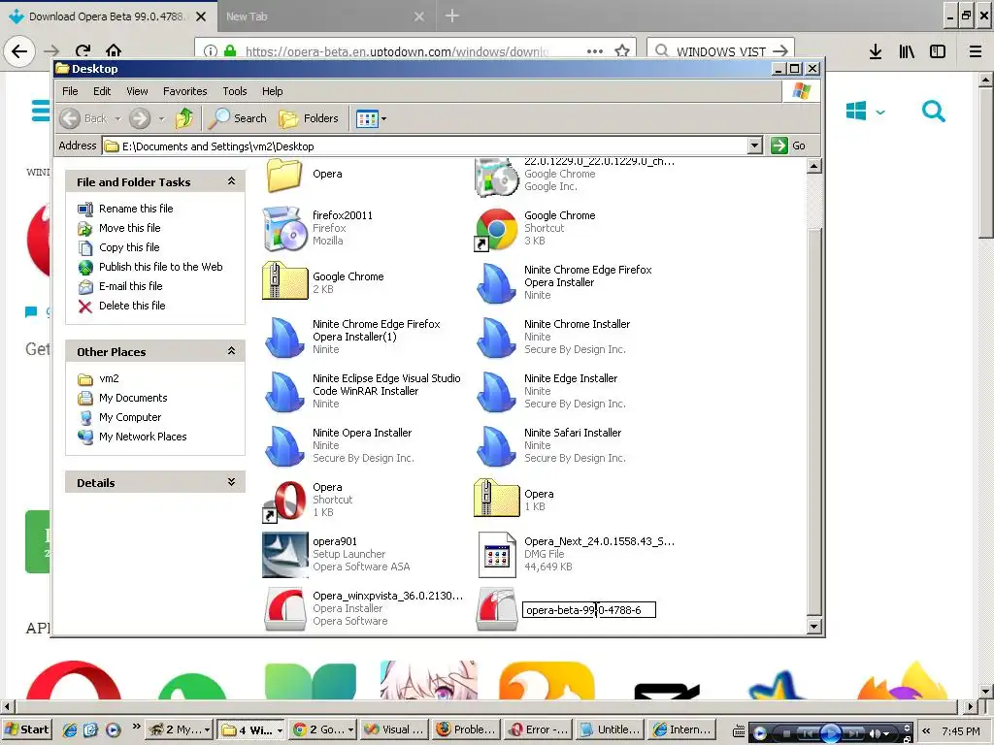Click the browser reload button

[x=83, y=50]
